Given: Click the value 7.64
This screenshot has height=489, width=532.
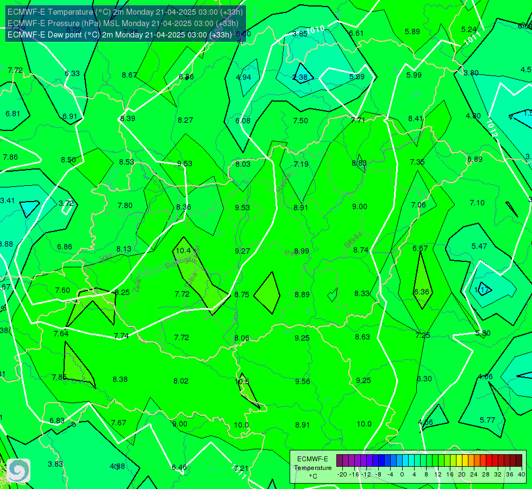Looking at the screenshot, I should click(x=61, y=334).
